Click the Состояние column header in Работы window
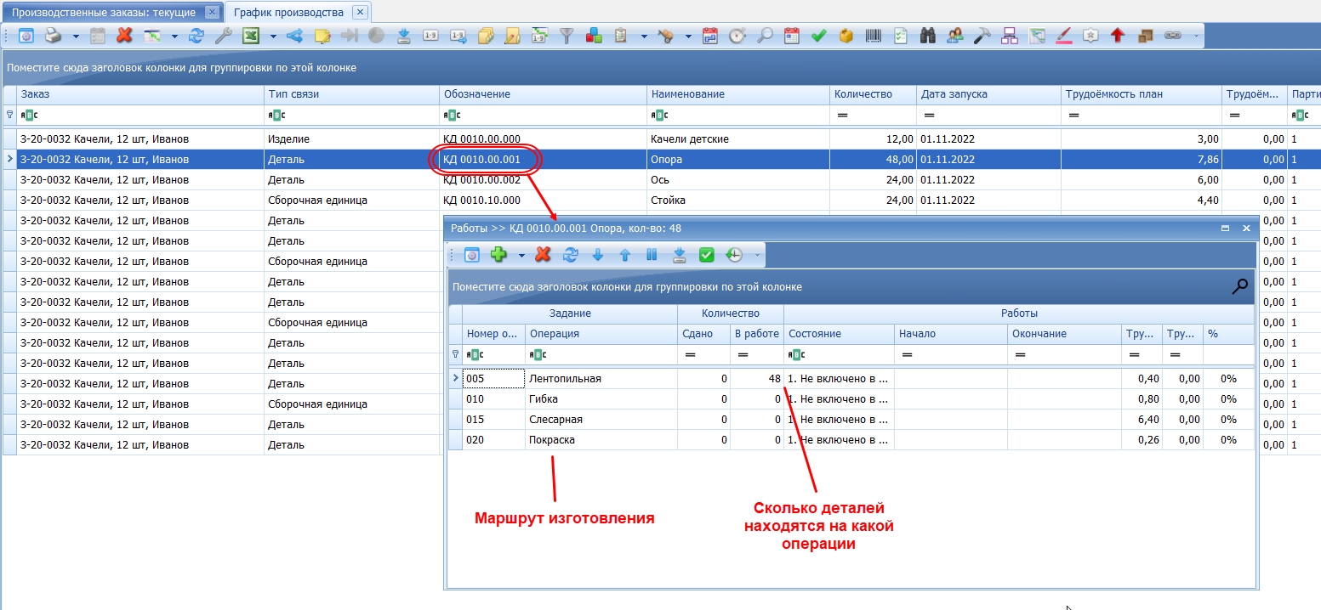1321x610 pixels. coord(839,334)
